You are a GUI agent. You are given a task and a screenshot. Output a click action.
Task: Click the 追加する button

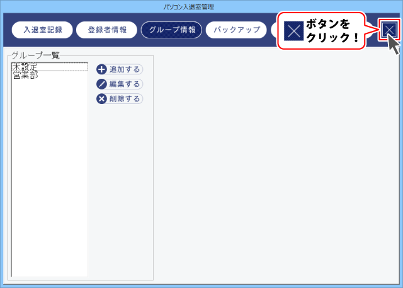pyautogui.click(x=120, y=69)
